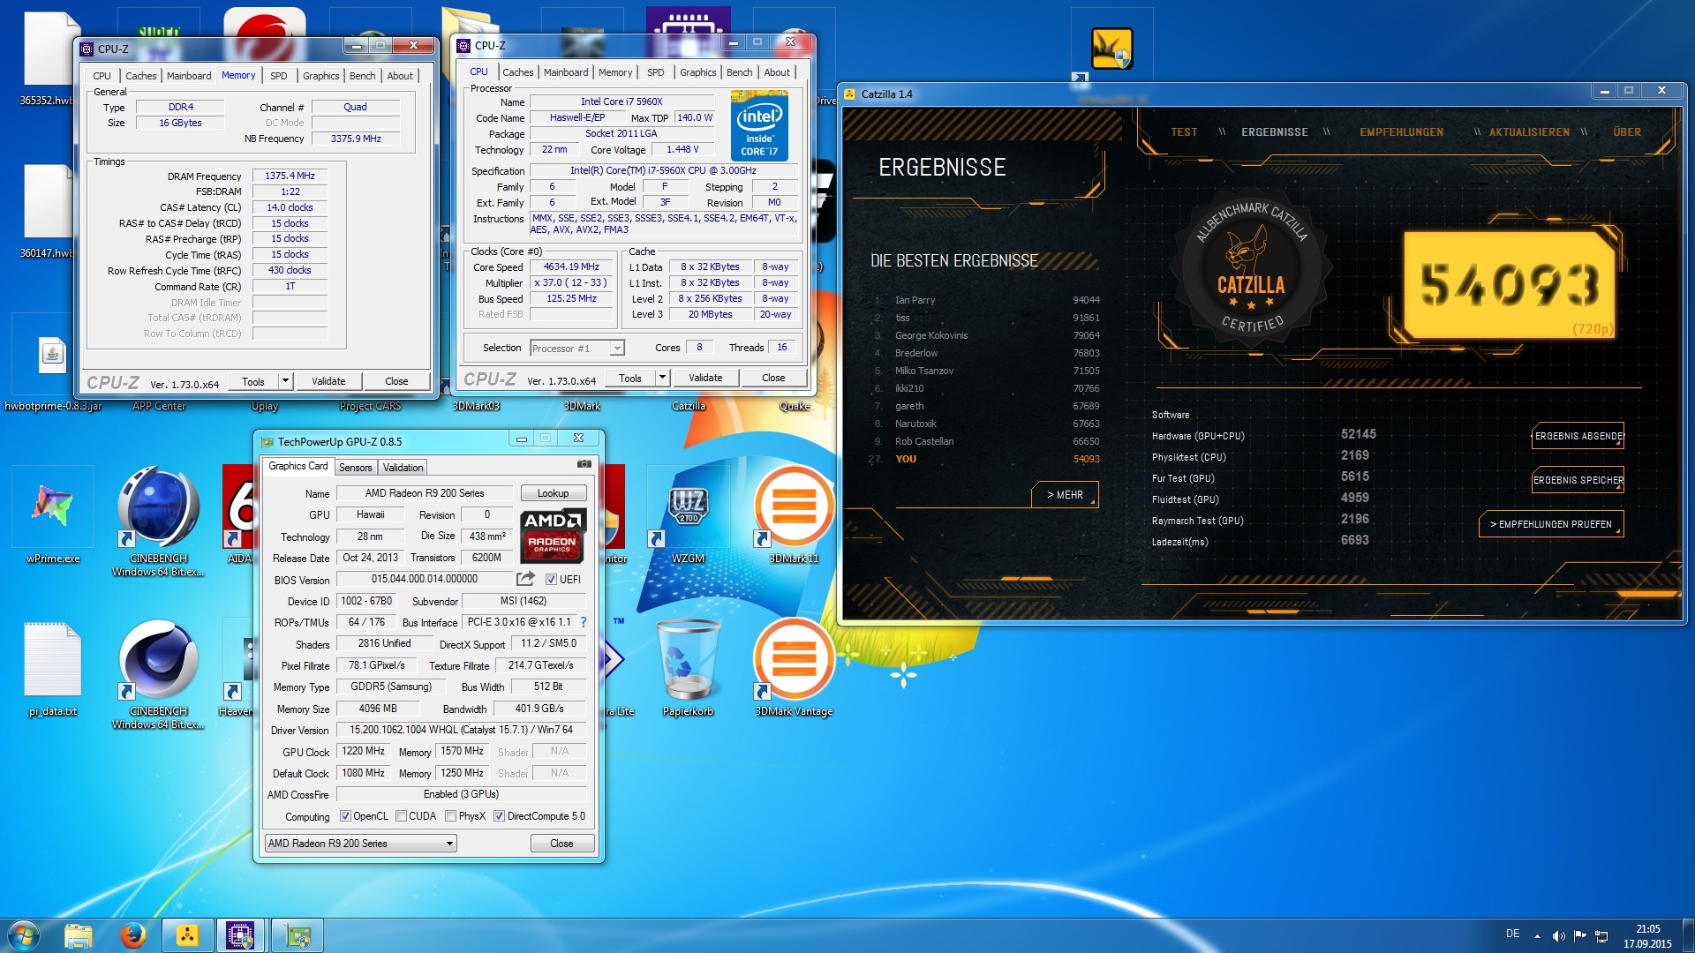Toggle the UEFI checkbox in GPU-Z

[551, 580]
